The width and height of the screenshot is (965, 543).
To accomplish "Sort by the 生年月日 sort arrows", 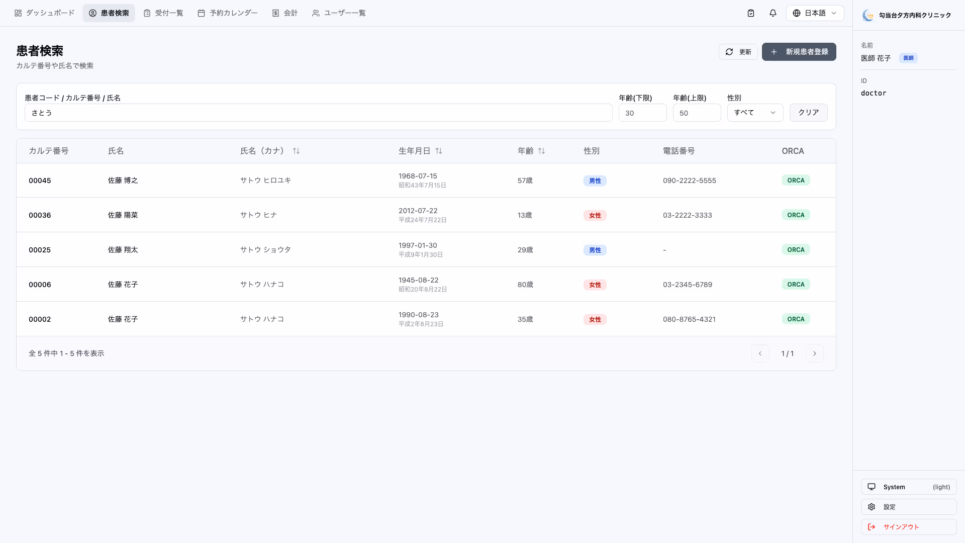I will (439, 151).
